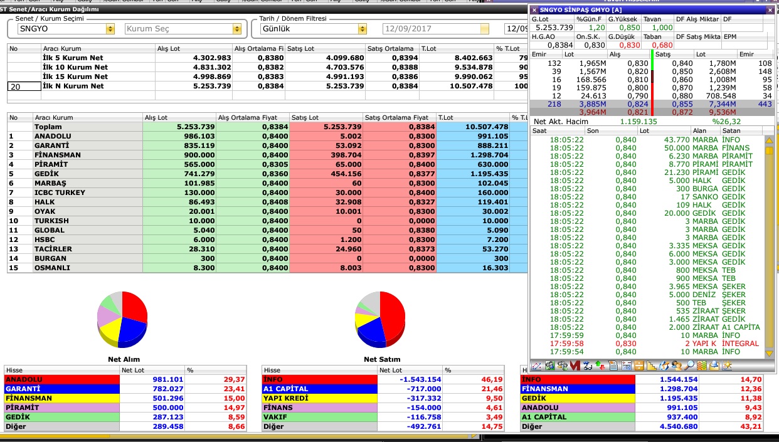Select the ICBC TURKEY broker row
Viewport: 779px width, 442px height.
[268, 192]
